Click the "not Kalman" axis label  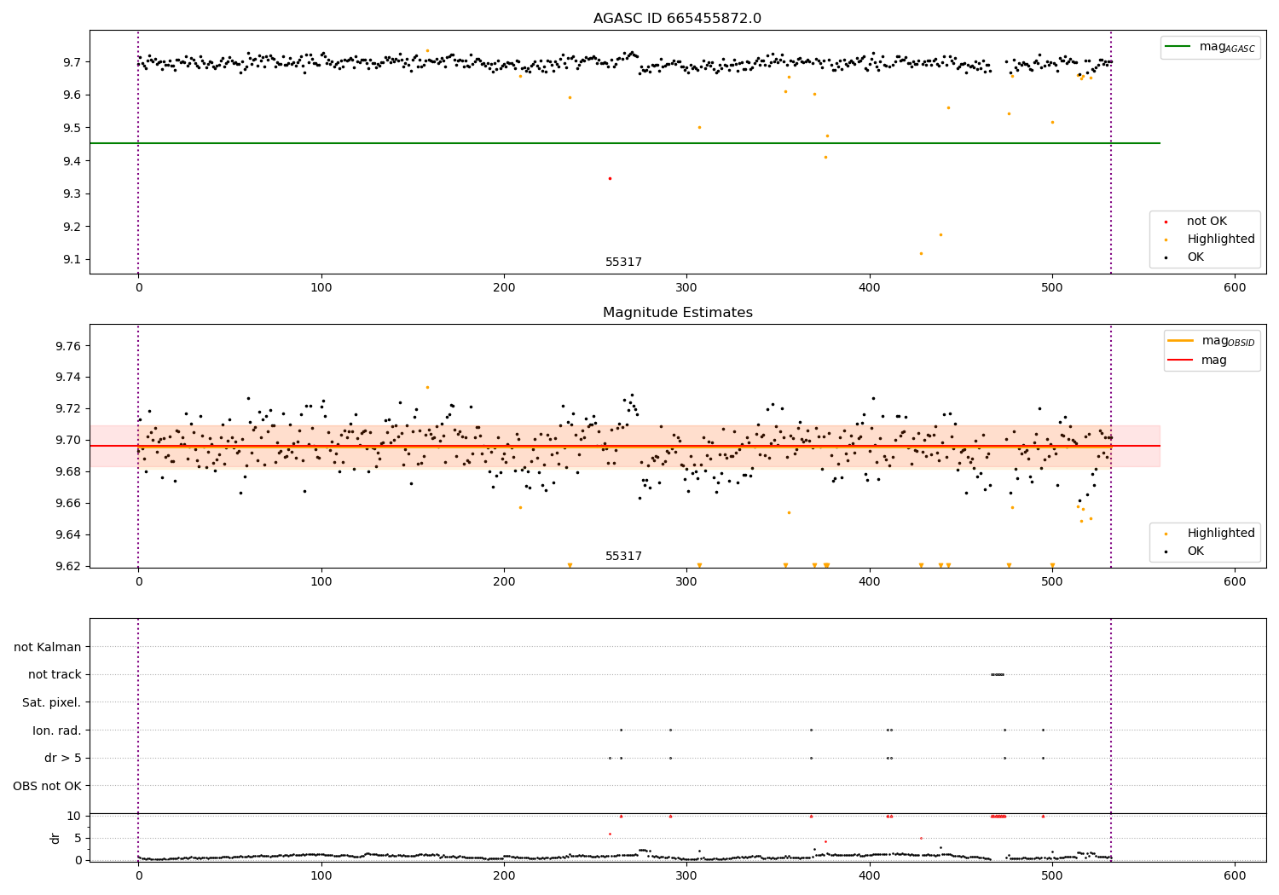coord(48,647)
